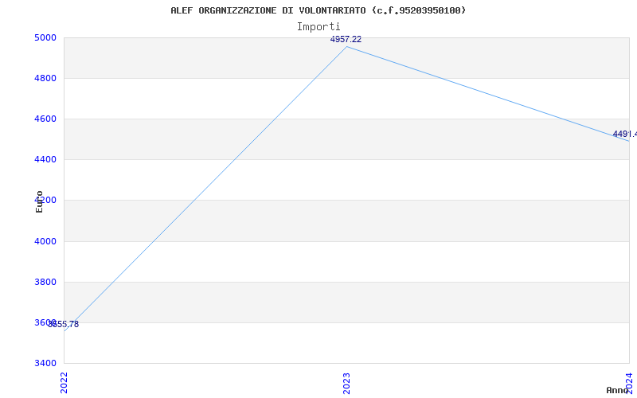Select the 3400 y-axis value
This screenshot has width=637, height=398.
click(45, 363)
